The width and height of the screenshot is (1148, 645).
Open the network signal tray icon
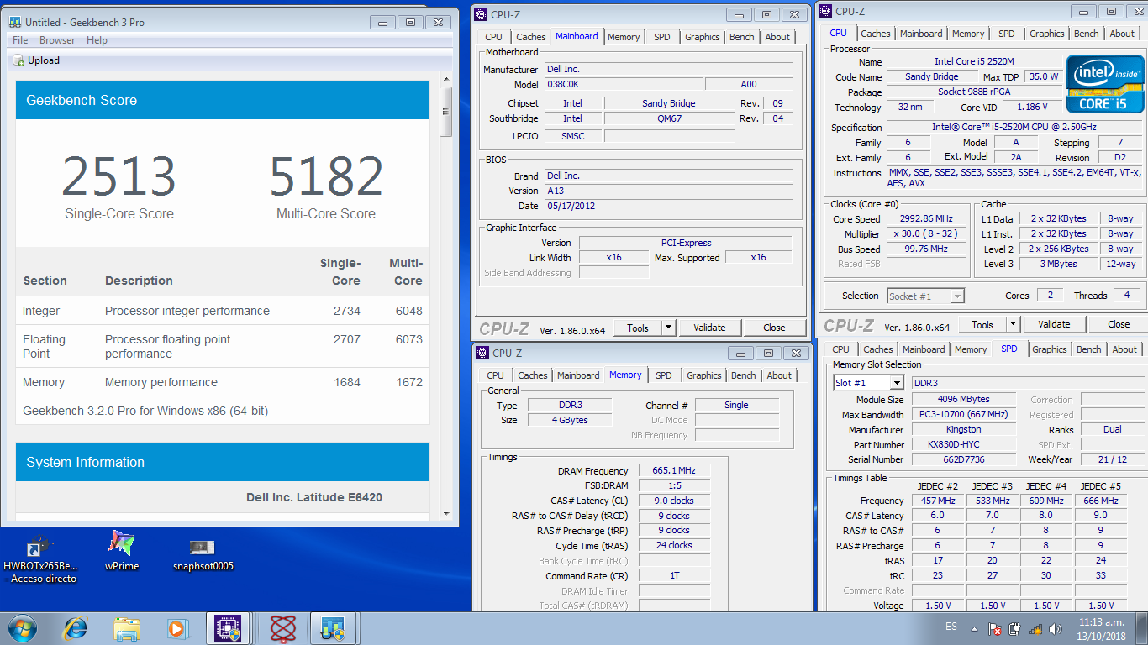coord(1035,628)
